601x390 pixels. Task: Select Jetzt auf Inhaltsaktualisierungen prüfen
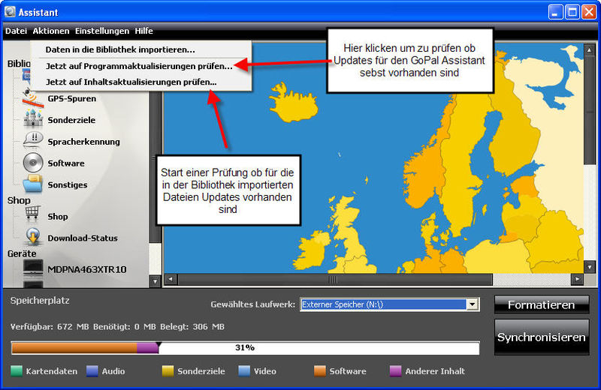[131, 82]
